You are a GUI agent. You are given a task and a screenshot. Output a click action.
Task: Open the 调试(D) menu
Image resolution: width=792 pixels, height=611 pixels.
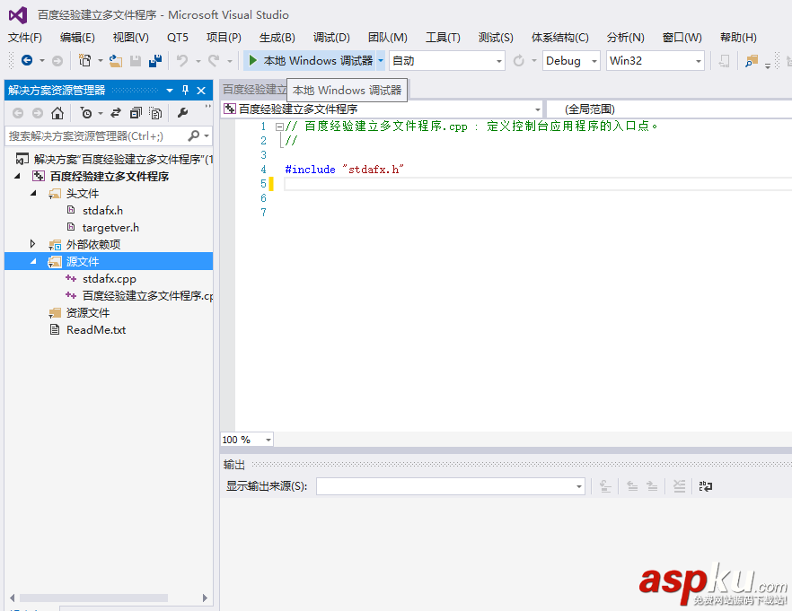(x=331, y=38)
